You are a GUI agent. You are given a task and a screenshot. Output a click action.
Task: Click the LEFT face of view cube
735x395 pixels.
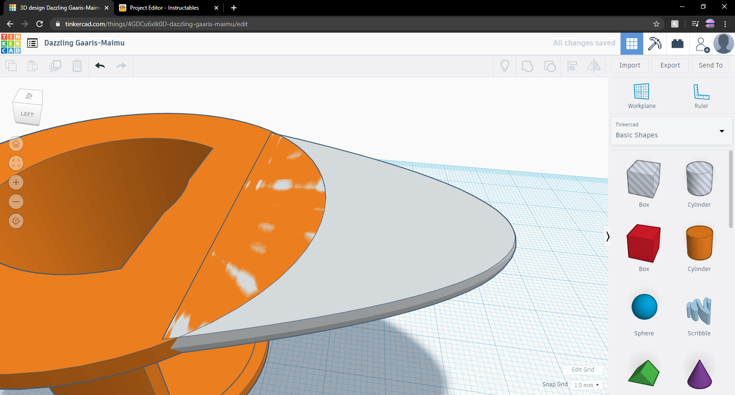tap(27, 114)
